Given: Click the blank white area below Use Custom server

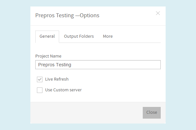Looking at the screenshot, I should [98, 98].
